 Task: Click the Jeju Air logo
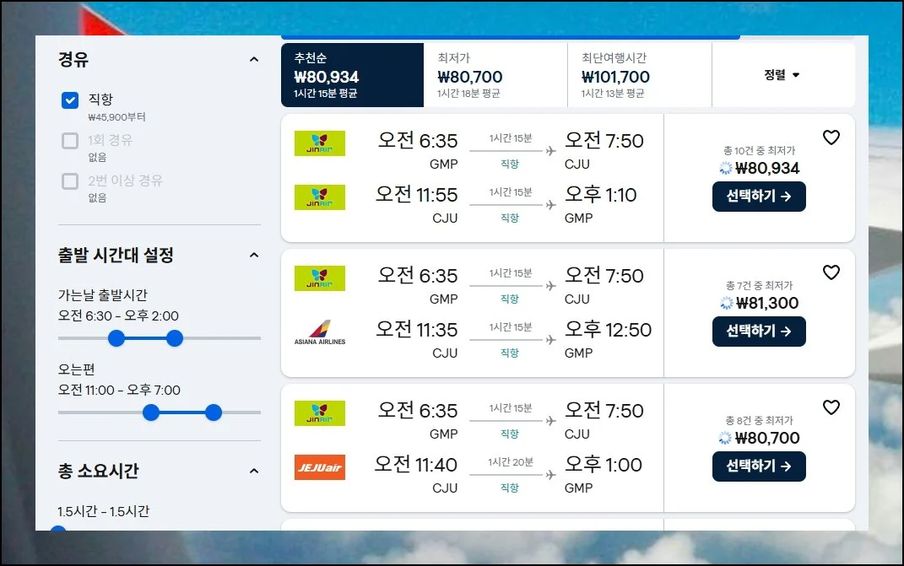[320, 466]
